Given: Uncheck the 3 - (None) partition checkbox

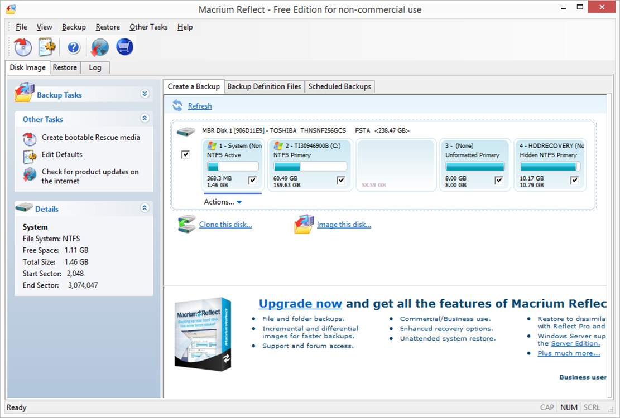Looking at the screenshot, I should [499, 181].
